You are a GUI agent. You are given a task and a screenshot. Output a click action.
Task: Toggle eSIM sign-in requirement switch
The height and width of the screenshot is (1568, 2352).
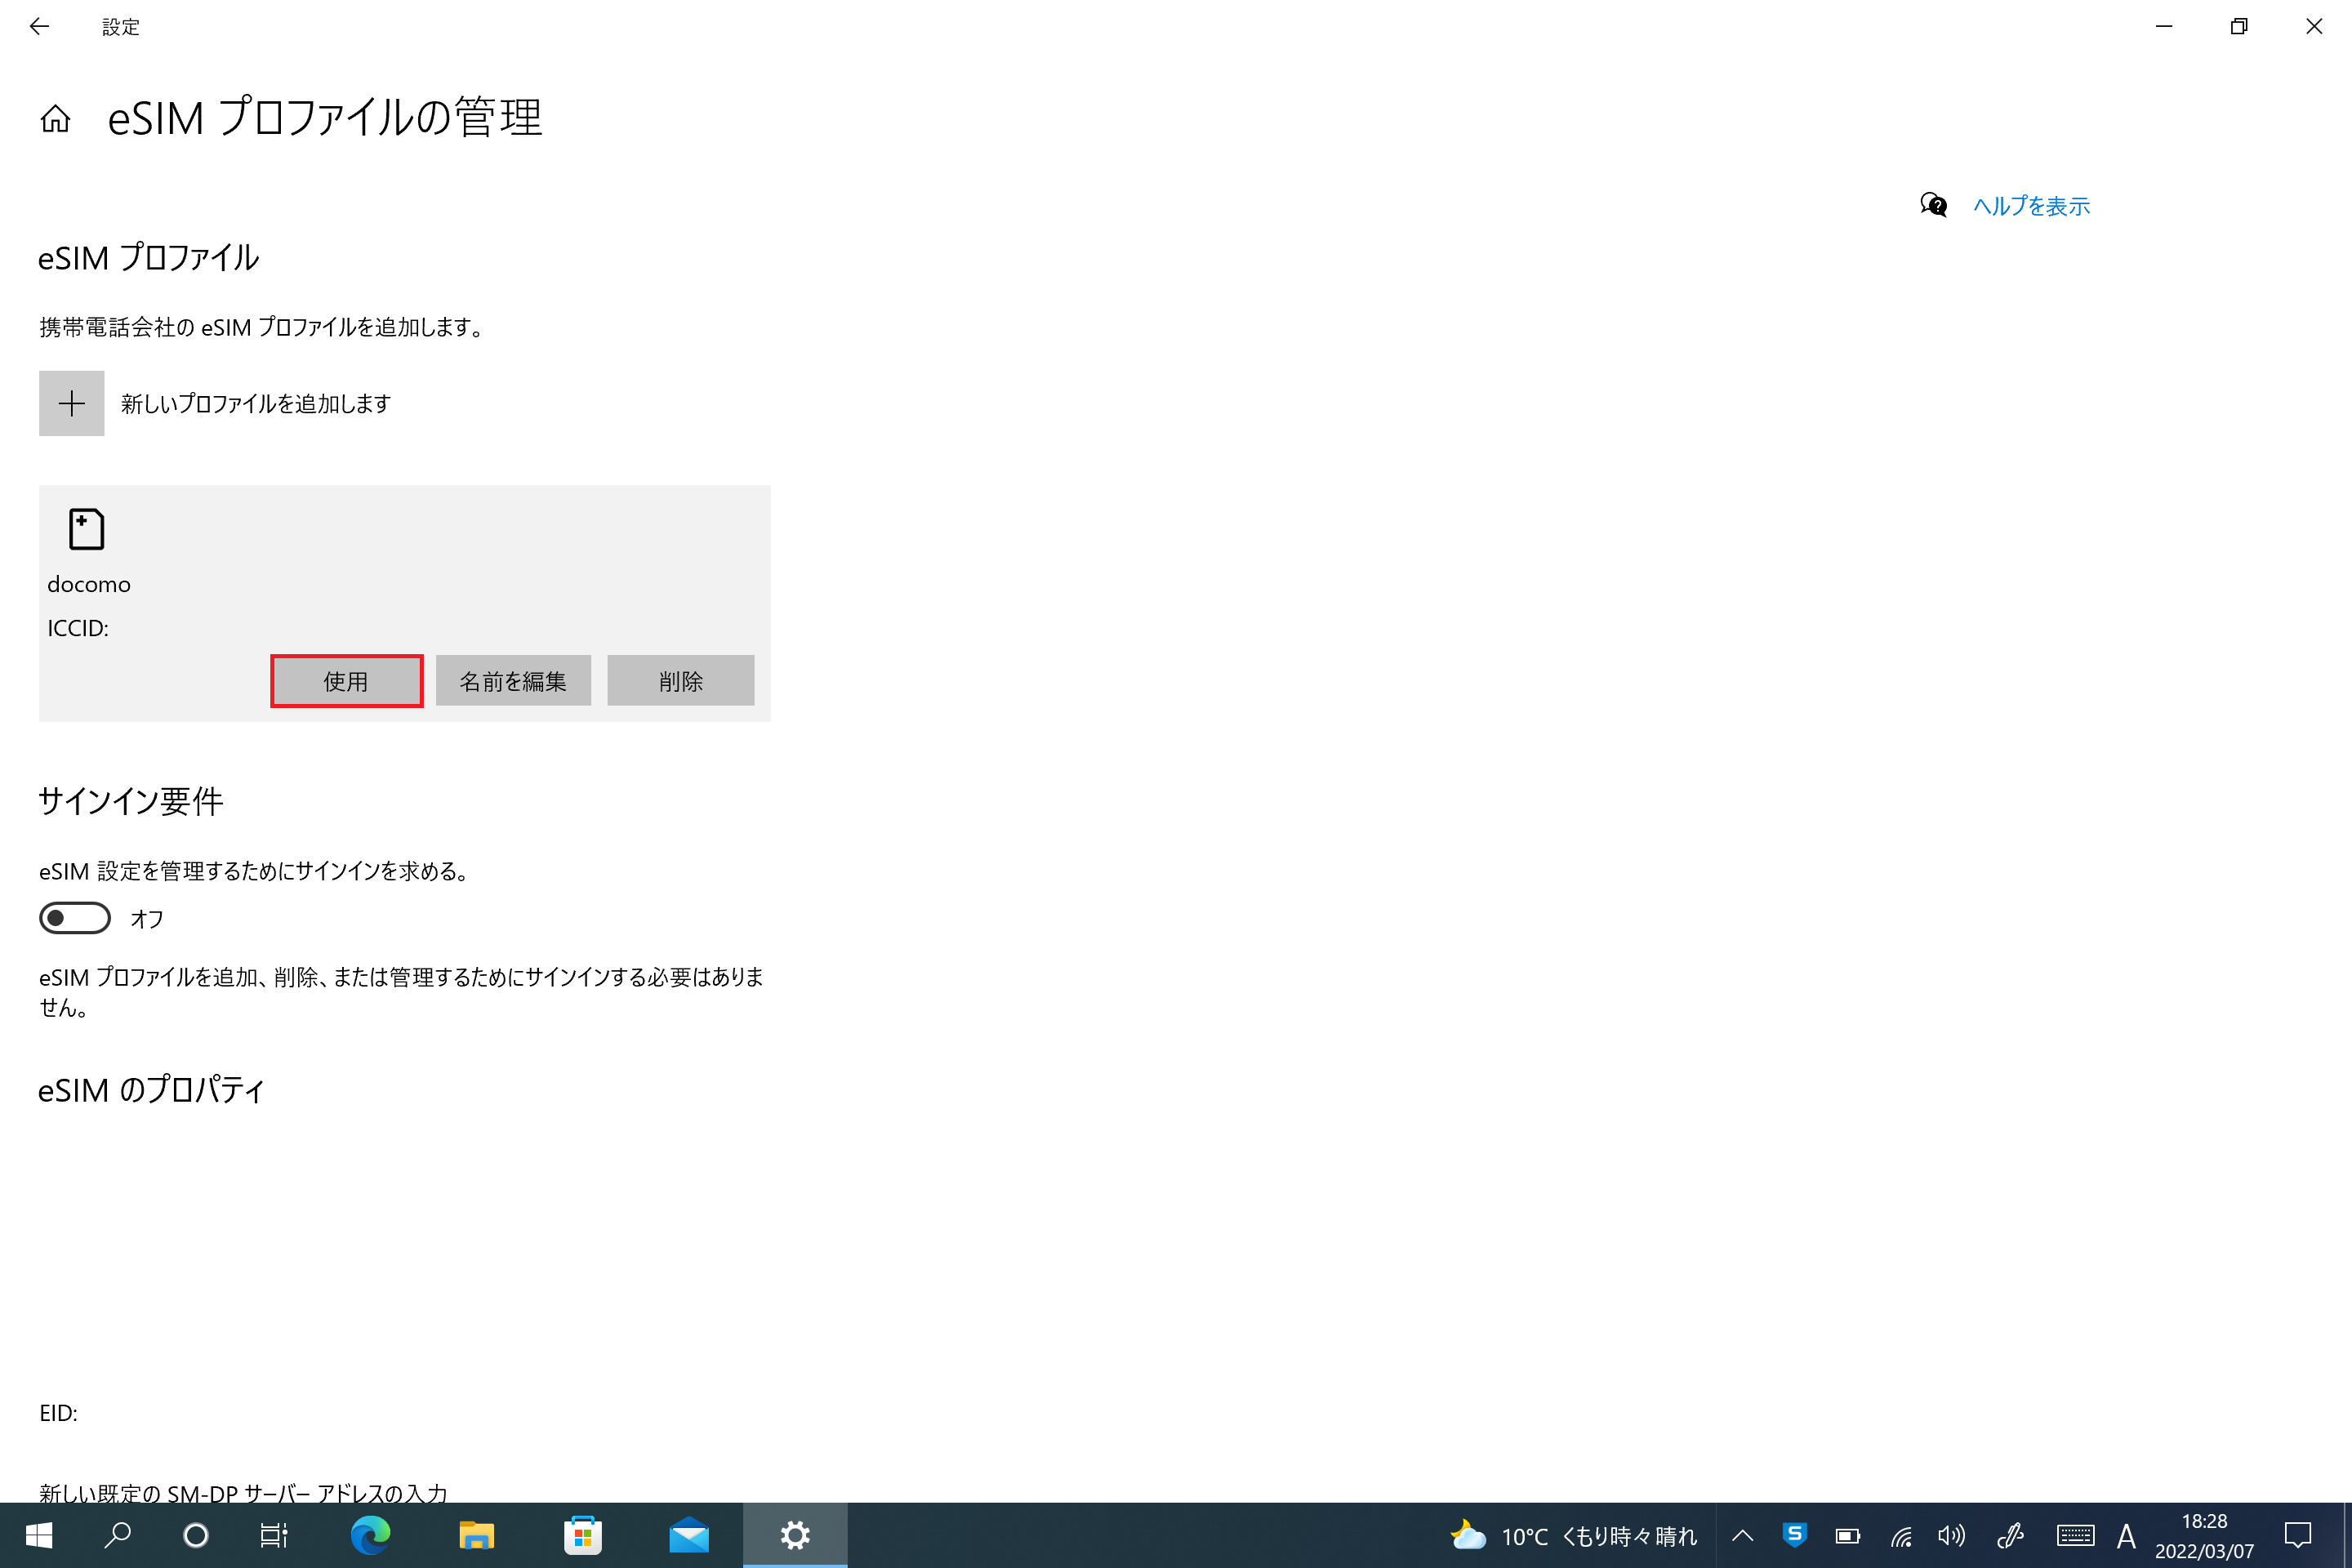pos(75,918)
